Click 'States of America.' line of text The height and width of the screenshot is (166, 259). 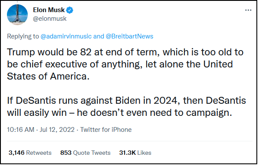pyautogui.click(x=48, y=77)
